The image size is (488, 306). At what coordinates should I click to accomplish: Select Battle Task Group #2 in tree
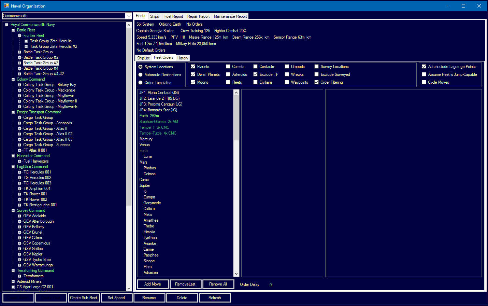click(41, 57)
